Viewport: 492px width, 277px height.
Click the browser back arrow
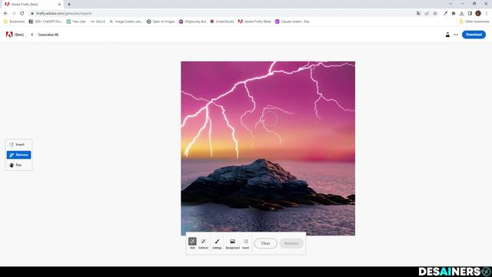click(5, 14)
